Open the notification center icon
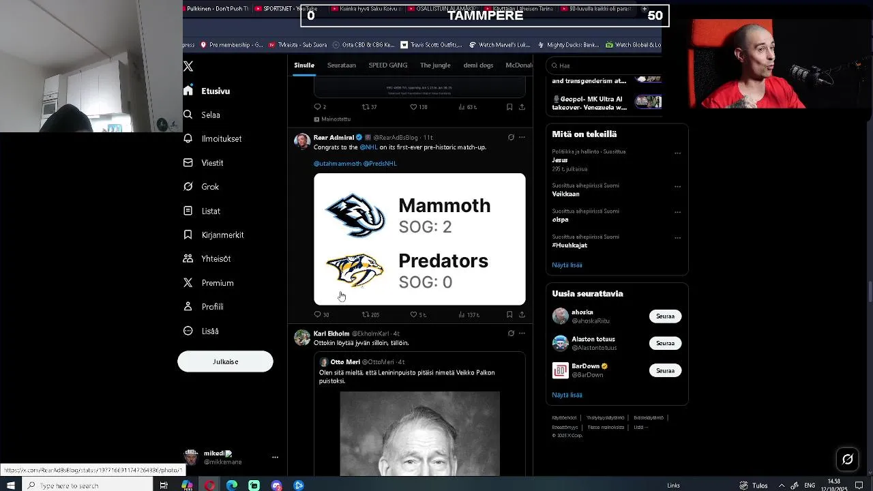The height and width of the screenshot is (491, 873). [859, 485]
